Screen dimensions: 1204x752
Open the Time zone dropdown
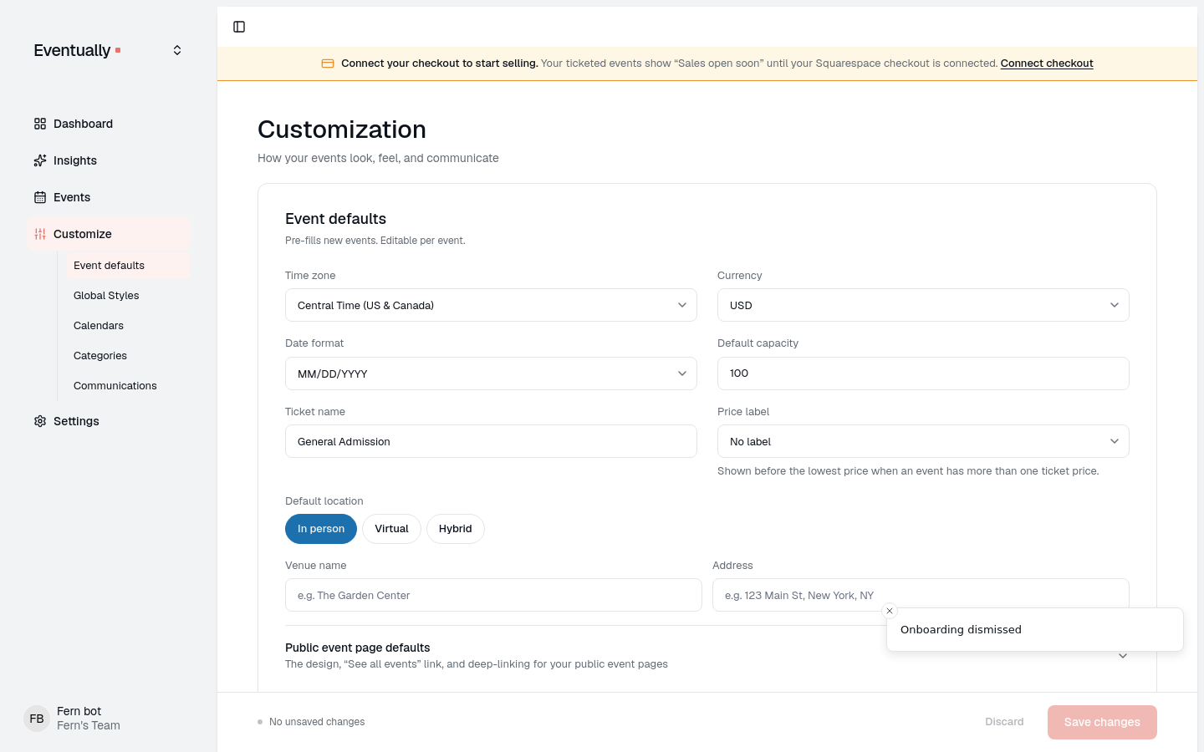click(x=491, y=305)
